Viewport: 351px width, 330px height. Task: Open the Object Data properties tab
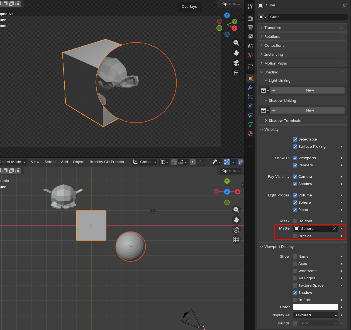(250, 124)
